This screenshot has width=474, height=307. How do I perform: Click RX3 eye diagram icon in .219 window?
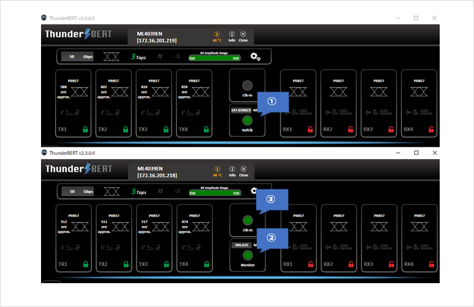coord(378,92)
